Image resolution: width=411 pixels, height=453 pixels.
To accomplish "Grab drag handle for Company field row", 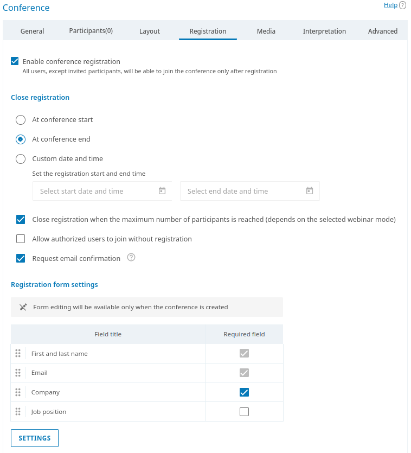I will coord(18,392).
